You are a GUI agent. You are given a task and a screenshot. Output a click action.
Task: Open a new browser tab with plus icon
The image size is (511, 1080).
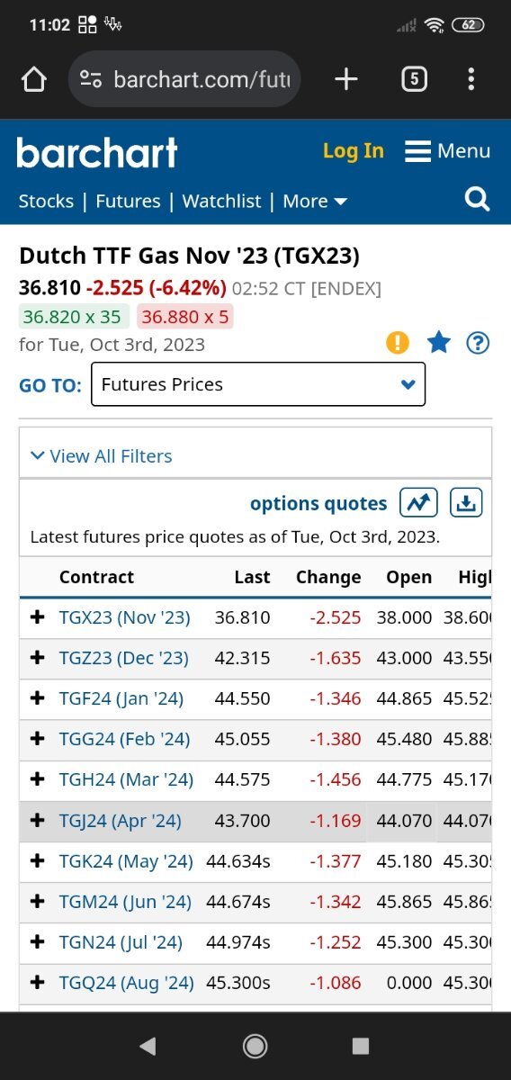pyautogui.click(x=346, y=79)
